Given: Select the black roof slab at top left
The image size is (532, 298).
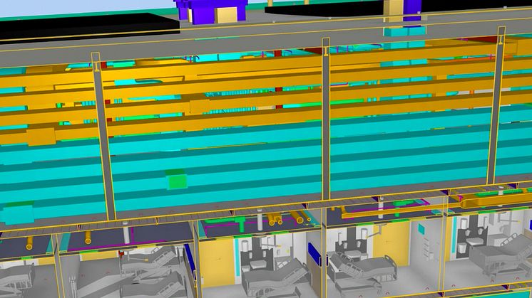Looking at the screenshot, I should [x=86, y=24].
